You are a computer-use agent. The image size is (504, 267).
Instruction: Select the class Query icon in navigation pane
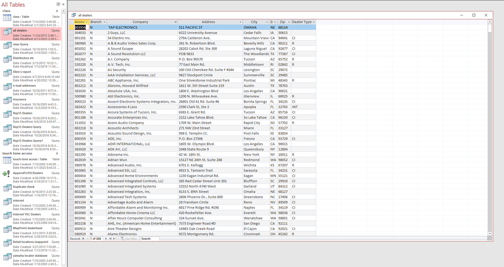pos(7,46)
